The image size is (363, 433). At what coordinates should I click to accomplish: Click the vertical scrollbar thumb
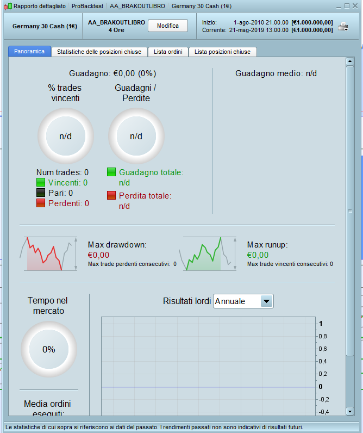click(350, 211)
